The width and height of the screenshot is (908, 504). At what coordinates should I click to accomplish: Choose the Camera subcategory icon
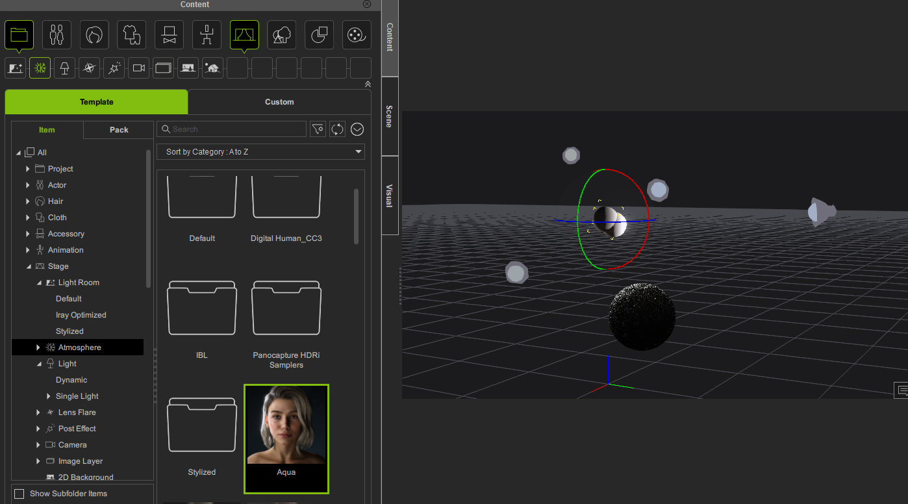(x=139, y=68)
